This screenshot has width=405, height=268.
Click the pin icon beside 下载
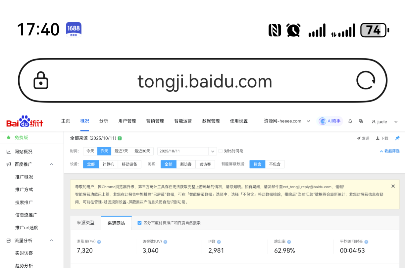[397, 138]
